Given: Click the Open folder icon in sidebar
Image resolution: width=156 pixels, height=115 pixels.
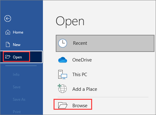Looking at the screenshot, I should click(x=8, y=57).
